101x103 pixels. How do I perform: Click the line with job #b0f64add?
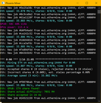48,30
